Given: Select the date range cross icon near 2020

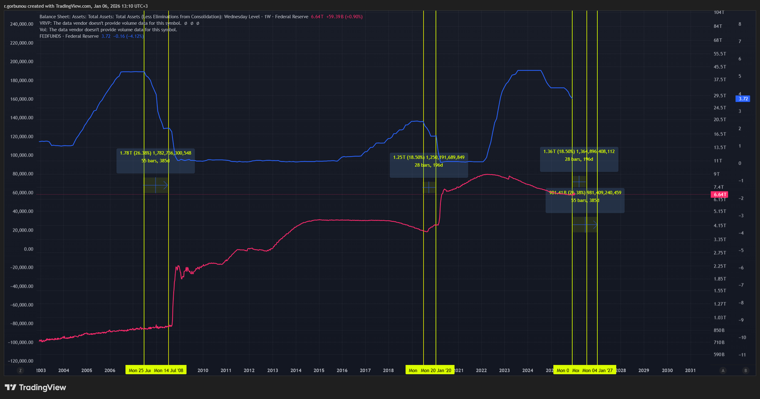Looking at the screenshot, I should (x=429, y=187).
